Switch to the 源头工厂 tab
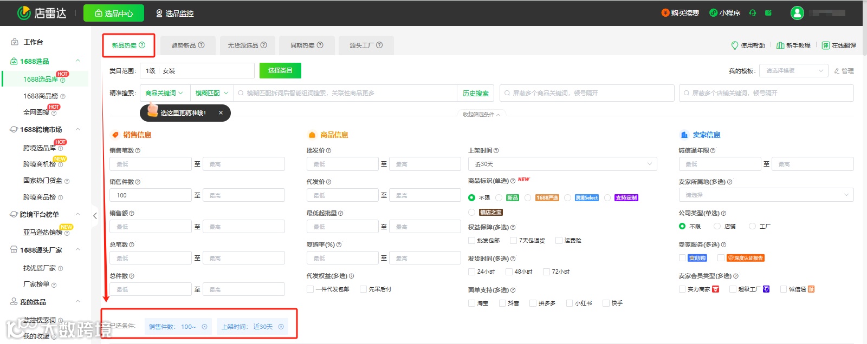This screenshot has width=867, height=344. click(366, 45)
